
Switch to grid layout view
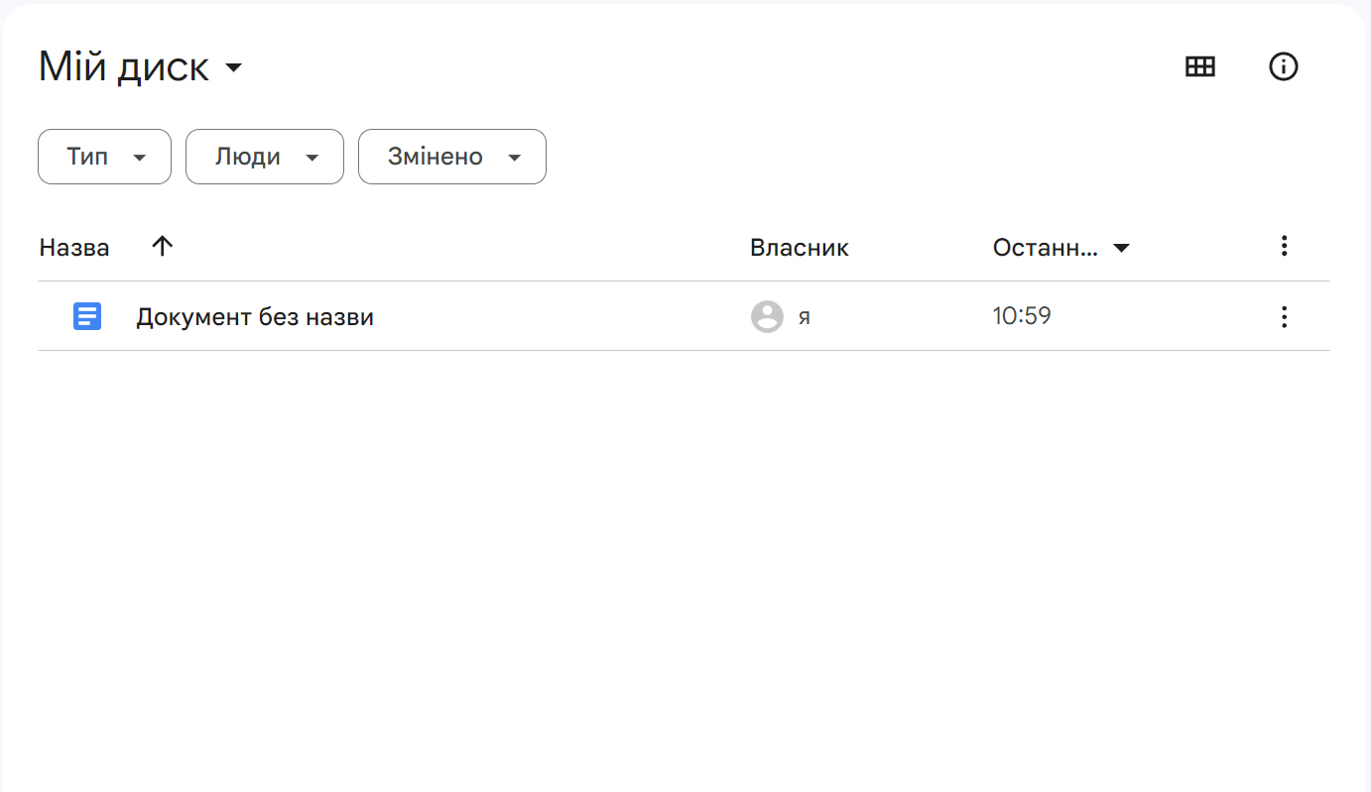[1200, 66]
